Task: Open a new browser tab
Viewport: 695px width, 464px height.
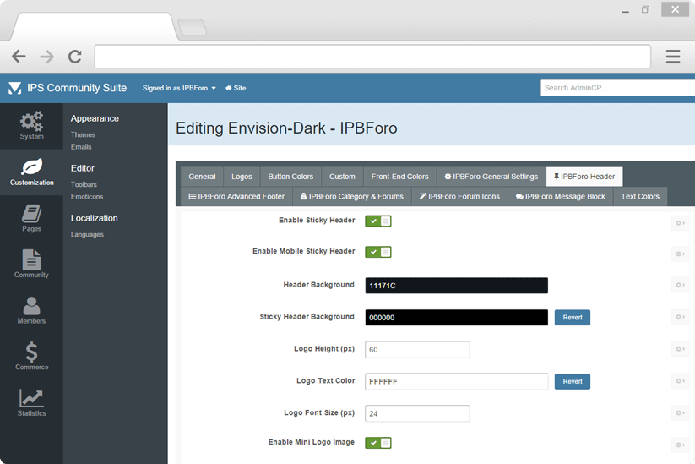Action: tap(193, 26)
